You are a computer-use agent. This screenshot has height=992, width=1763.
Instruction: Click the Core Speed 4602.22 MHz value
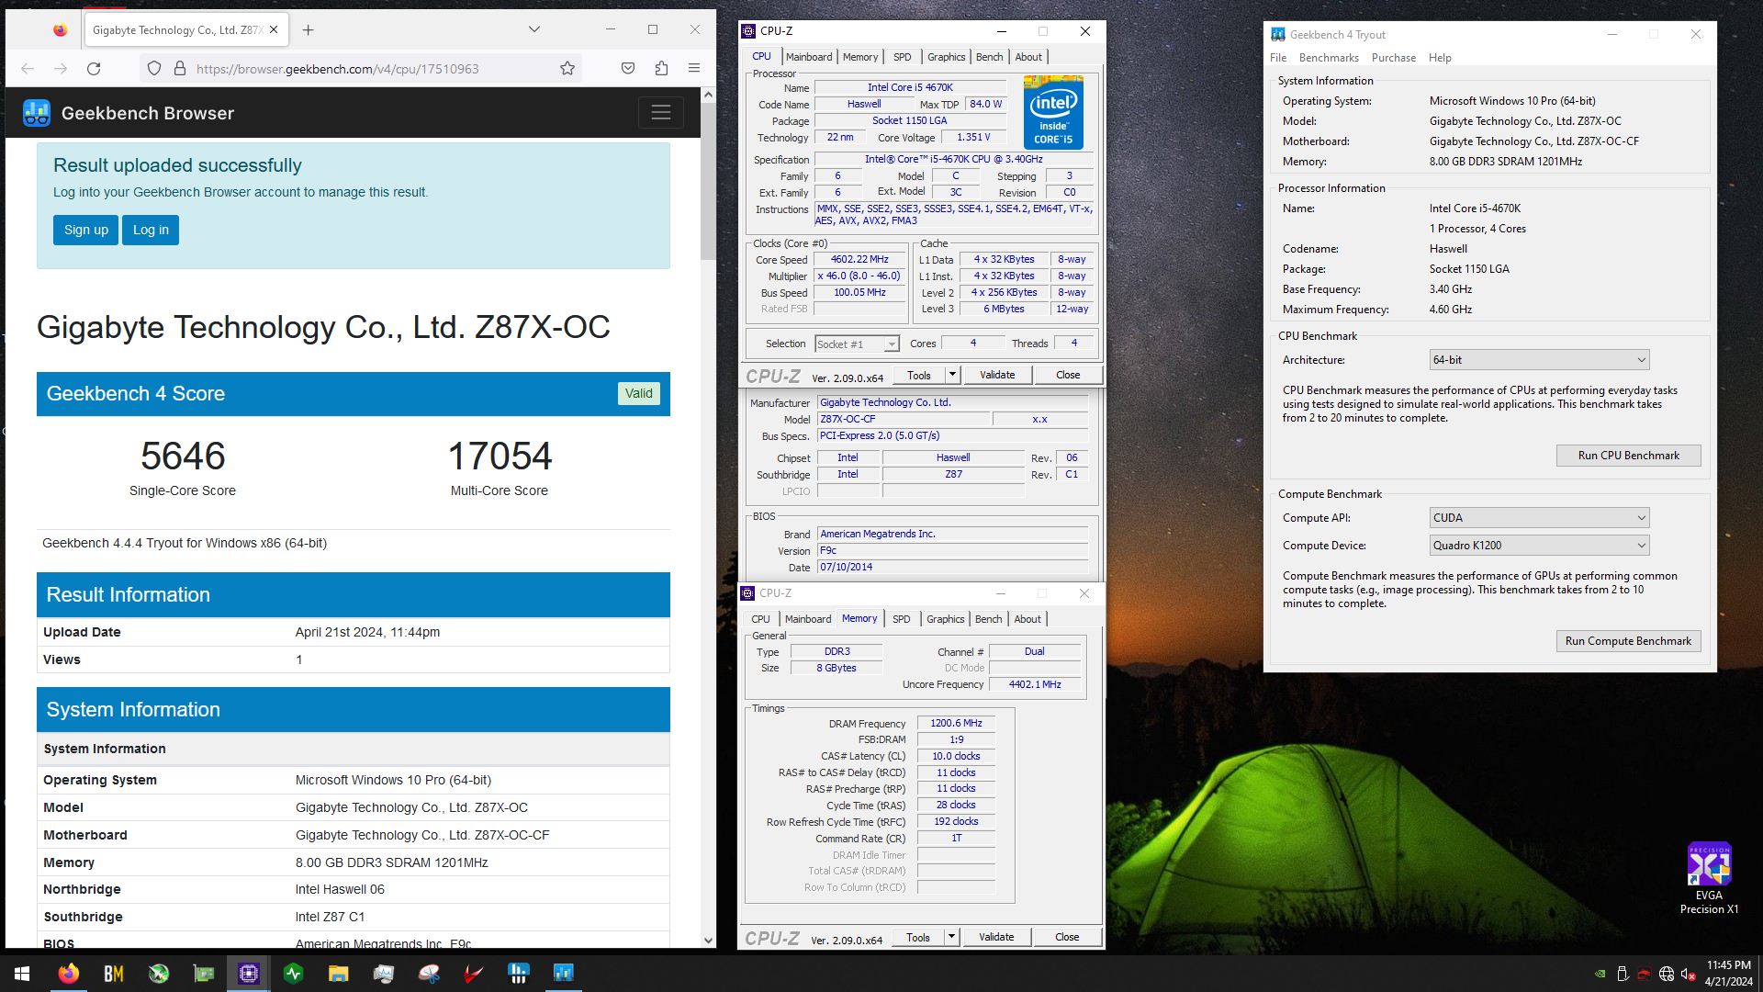(x=859, y=260)
